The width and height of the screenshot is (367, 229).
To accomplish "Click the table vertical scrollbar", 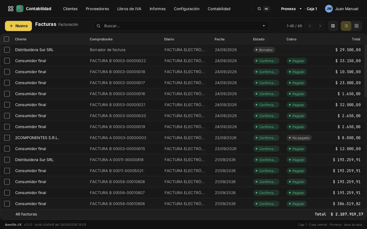I will coord(365,71).
